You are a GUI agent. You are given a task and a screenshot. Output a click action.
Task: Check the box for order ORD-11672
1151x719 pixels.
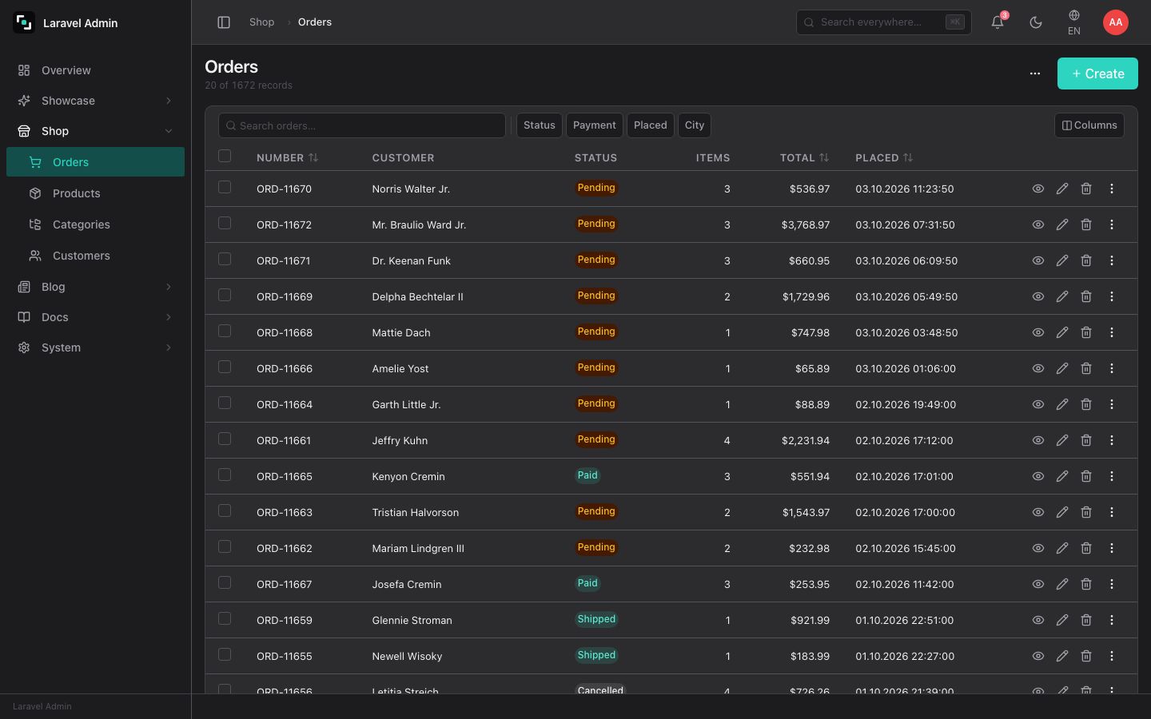click(x=225, y=223)
